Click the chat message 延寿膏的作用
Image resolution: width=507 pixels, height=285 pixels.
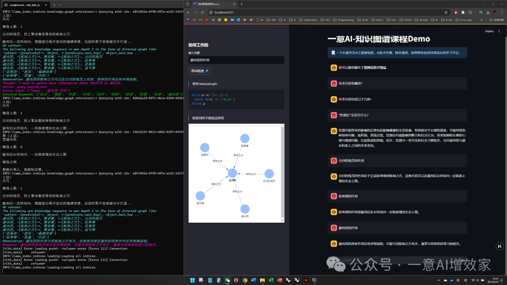348,196
